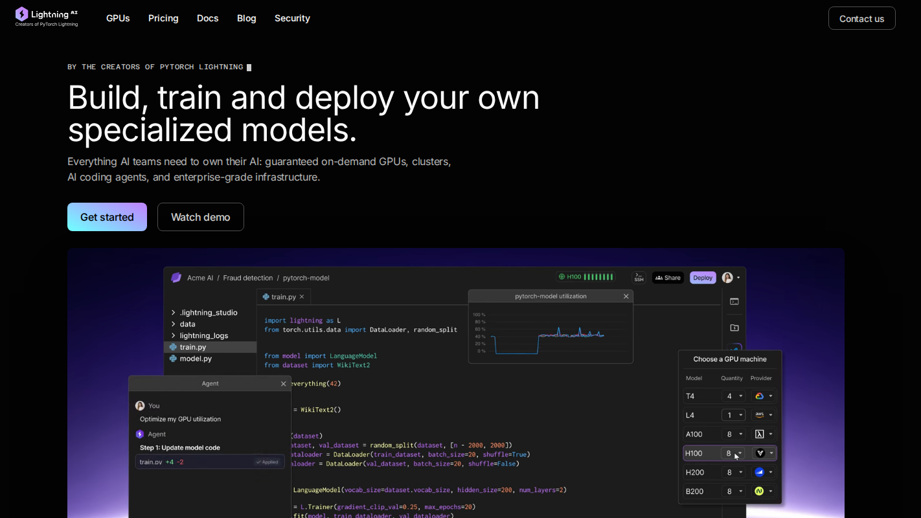Open the Security page
Viewport: 921px width, 518px height.
(x=292, y=18)
